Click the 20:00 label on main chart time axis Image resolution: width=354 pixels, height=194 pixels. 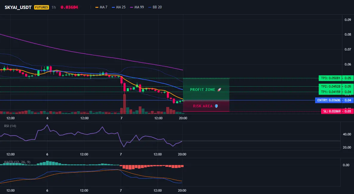tap(183, 118)
